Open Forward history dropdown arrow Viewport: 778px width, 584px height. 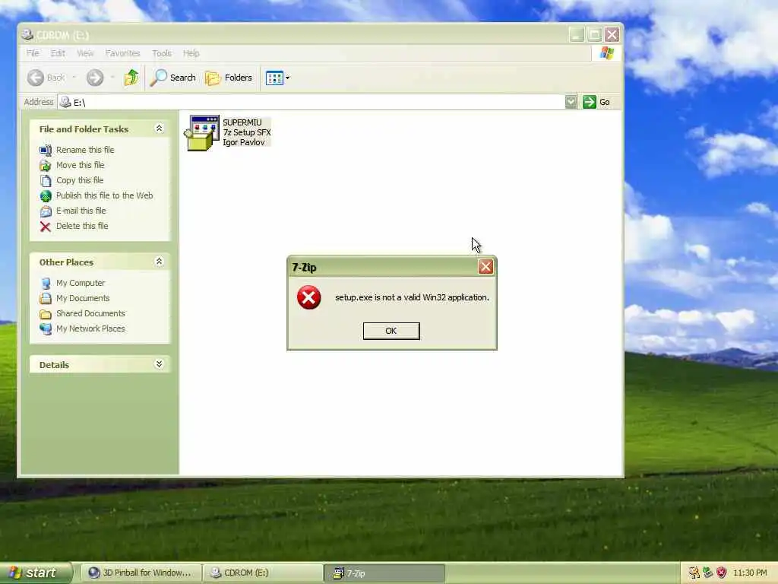(112, 78)
